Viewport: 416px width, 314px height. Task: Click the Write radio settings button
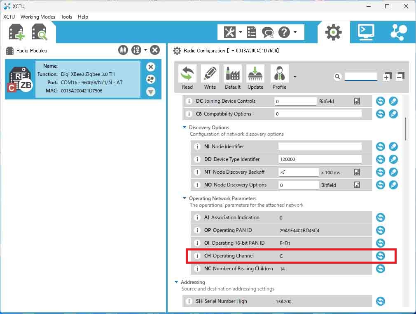point(210,77)
